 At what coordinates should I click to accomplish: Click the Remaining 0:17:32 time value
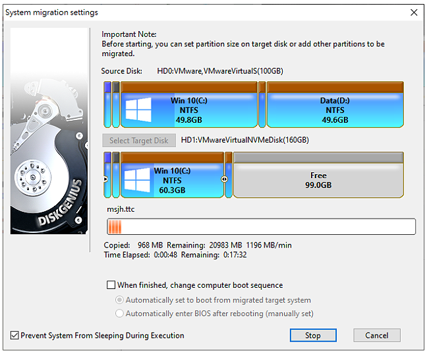(235, 255)
